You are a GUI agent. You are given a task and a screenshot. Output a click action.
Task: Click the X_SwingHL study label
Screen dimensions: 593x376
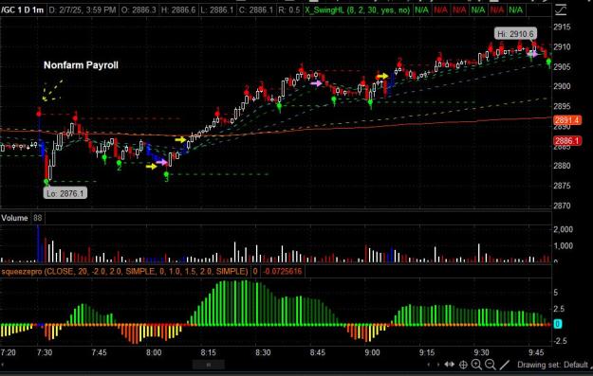tap(357, 9)
